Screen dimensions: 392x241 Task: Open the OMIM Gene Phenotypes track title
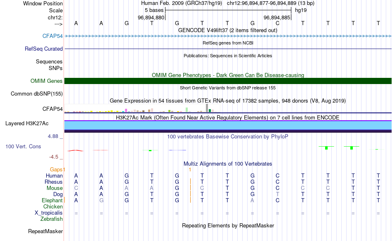point(228,75)
